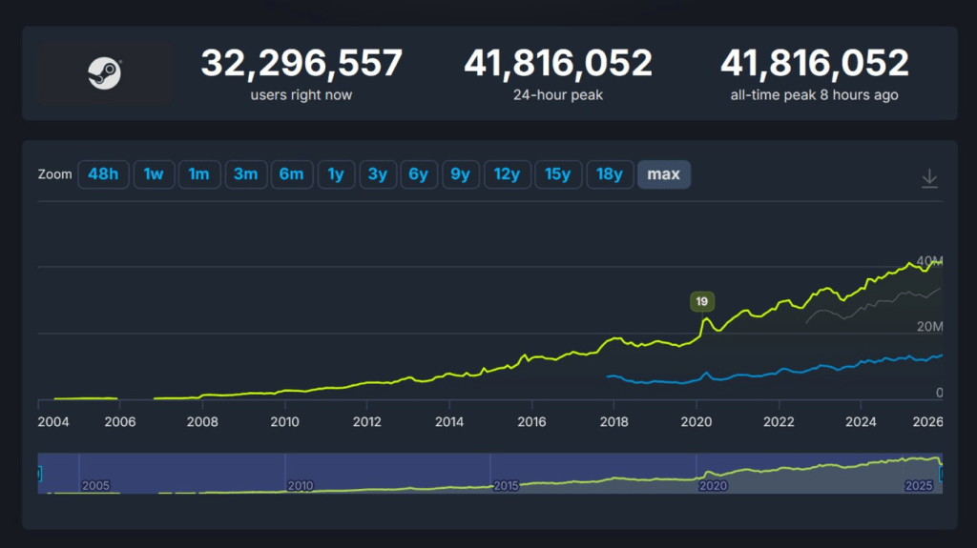Click 2015 in the navigator timeline
Screen dimensions: 977x548
(x=507, y=485)
